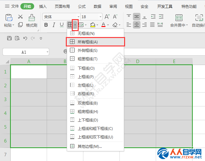Click the eraser clear-format icon
205x161 pixels.
[115, 25]
